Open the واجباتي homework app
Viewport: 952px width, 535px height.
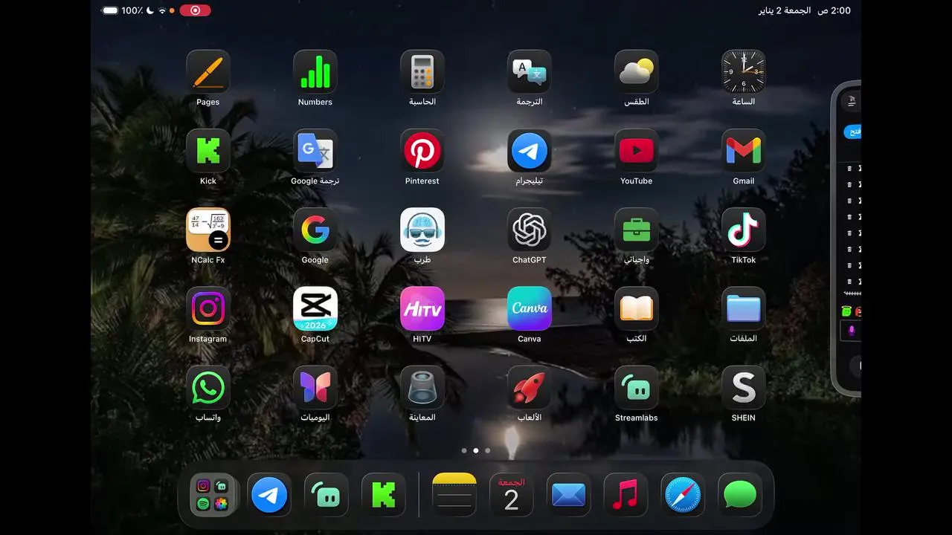coord(637,230)
